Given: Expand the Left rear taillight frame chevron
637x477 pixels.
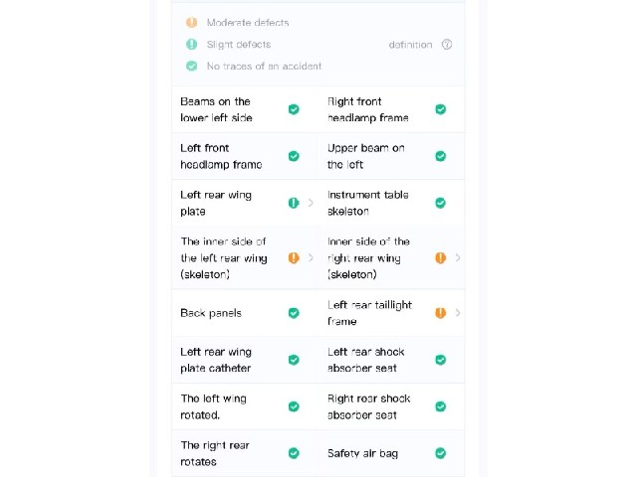Looking at the screenshot, I should pyautogui.click(x=458, y=313).
